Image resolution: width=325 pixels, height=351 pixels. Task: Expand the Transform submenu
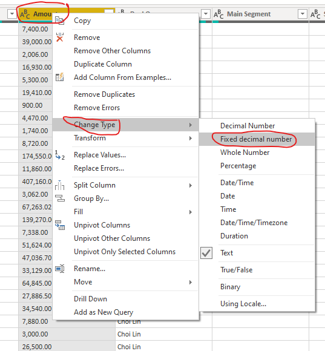tap(126, 138)
